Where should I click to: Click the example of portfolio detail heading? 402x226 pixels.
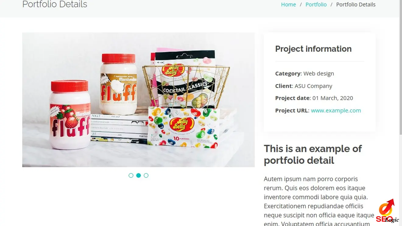pos(313,154)
